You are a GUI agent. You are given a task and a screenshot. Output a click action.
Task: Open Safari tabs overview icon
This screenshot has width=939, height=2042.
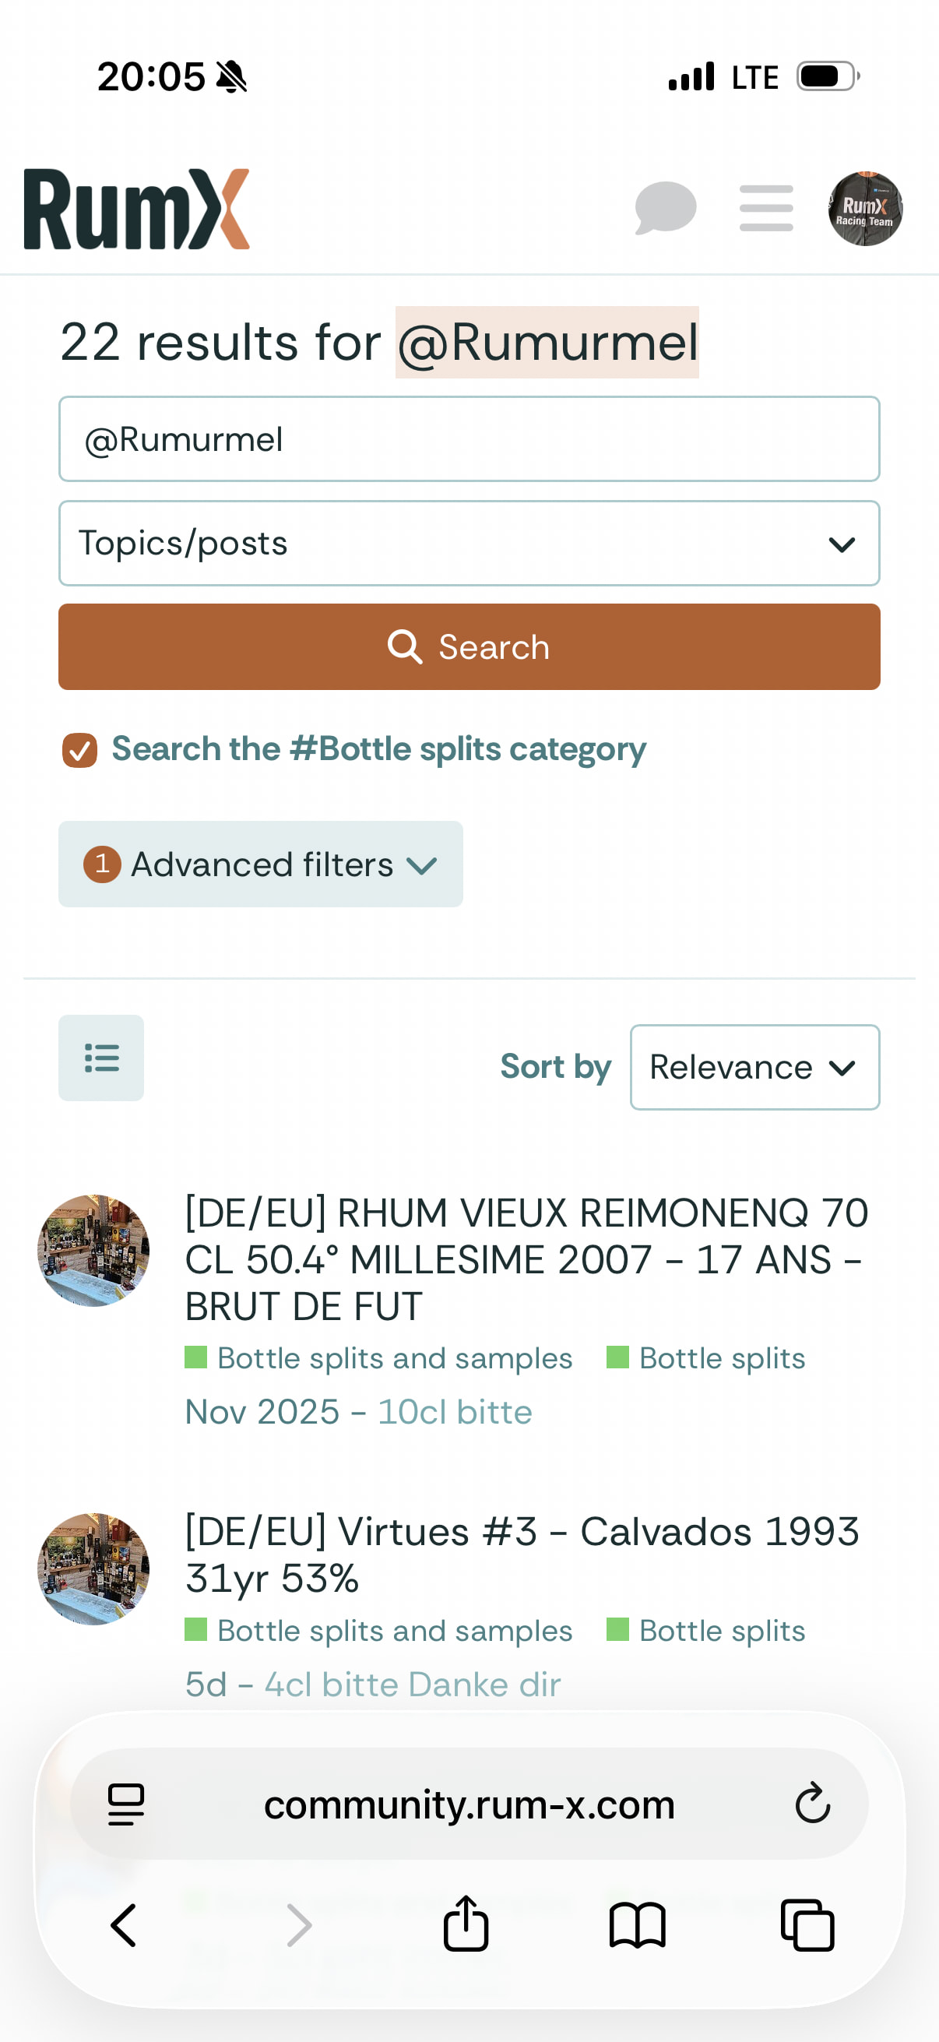[x=807, y=1924]
